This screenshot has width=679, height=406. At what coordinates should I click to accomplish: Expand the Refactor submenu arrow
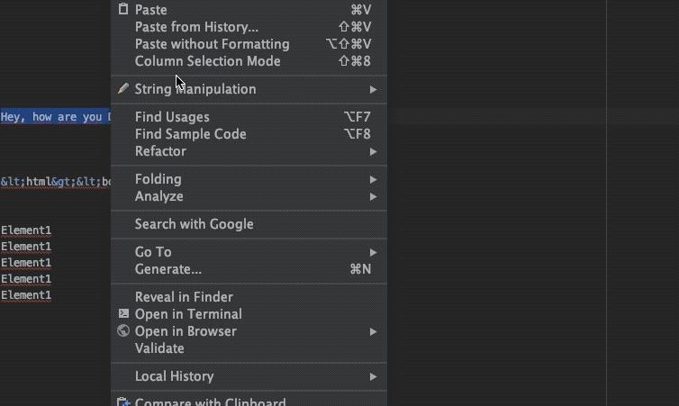[373, 151]
